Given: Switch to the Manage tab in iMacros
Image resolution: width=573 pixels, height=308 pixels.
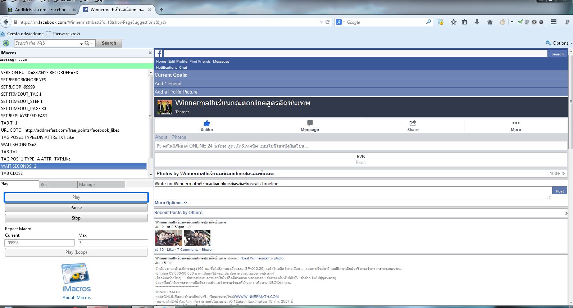Looking at the screenshot, I should tap(101, 184).
